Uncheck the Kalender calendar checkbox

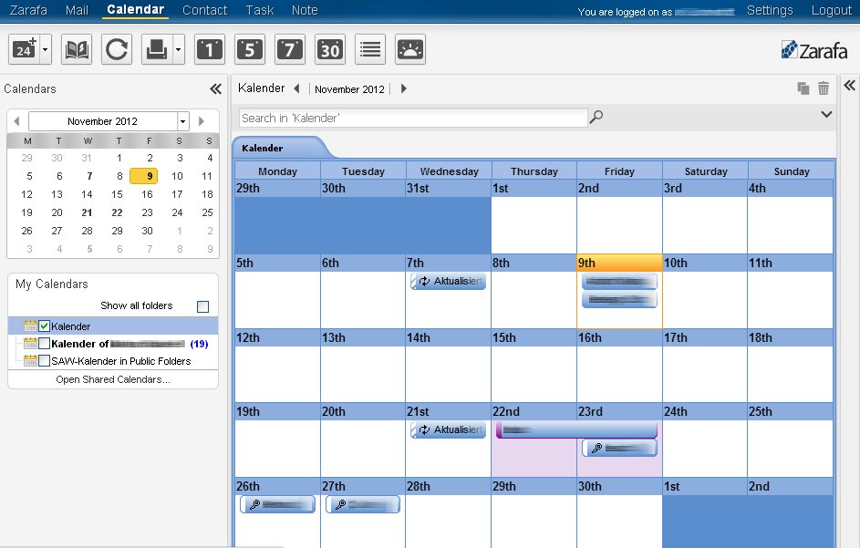point(45,326)
